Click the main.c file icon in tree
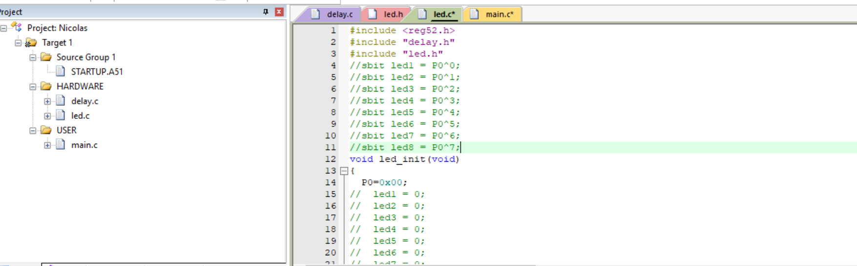The width and height of the screenshot is (857, 266). click(x=61, y=145)
